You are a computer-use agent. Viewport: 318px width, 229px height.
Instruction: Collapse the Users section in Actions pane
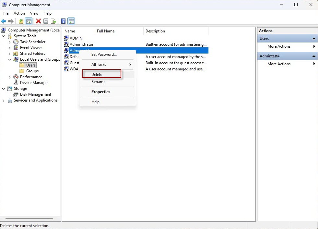(x=314, y=39)
